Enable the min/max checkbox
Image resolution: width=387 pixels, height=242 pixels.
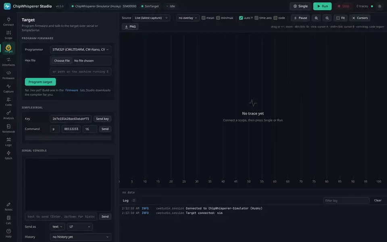click(218, 18)
